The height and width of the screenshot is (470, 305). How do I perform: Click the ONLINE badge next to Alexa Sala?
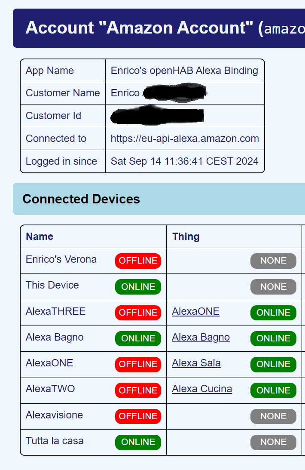pyautogui.click(x=273, y=364)
